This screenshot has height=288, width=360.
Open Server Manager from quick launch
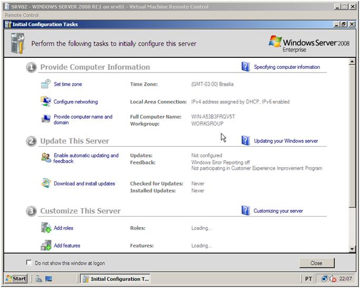[38, 279]
